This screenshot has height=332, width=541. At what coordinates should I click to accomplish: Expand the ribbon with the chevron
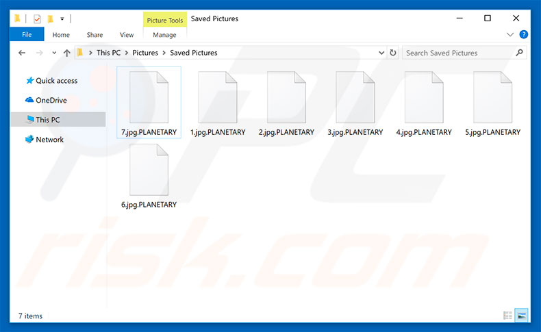click(x=510, y=34)
